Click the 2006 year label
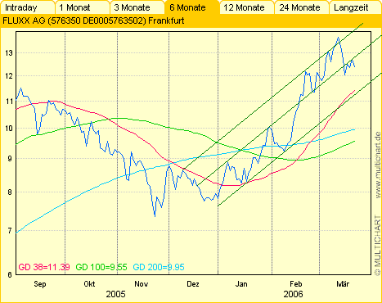 click(293, 294)
